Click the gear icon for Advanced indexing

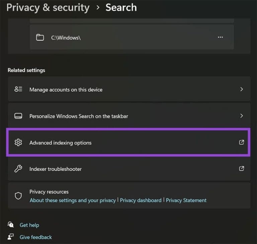click(x=18, y=143)
